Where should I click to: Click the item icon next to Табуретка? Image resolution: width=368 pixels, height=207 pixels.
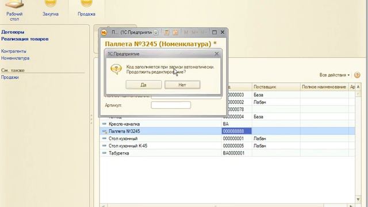[x=104, y=153]
